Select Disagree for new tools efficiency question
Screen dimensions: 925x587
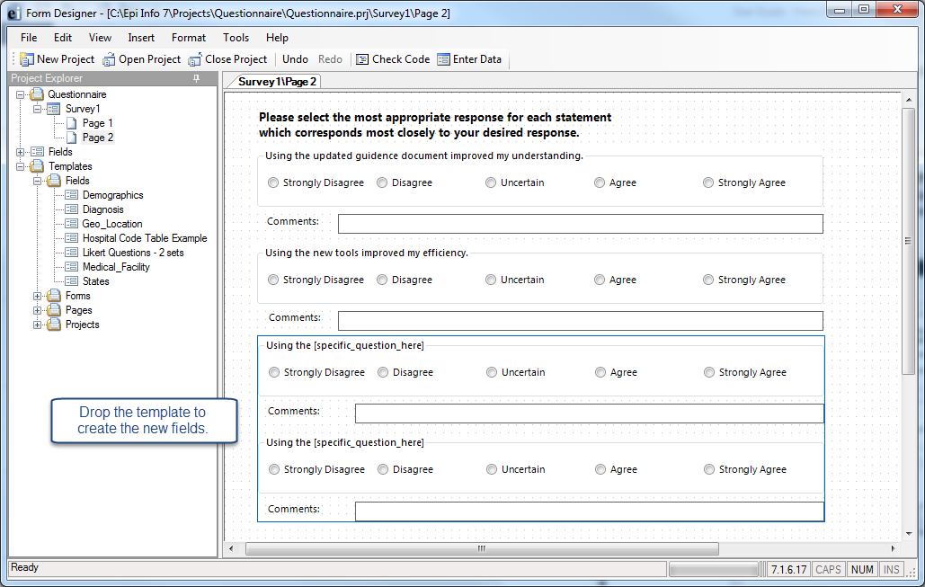pyautogui.click(x=382, y=280)
